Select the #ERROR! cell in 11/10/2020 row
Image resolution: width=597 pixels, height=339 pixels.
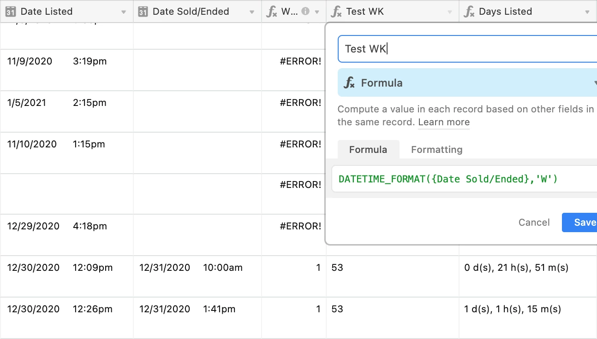294,153
